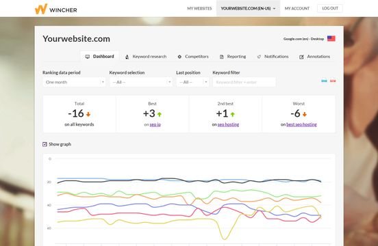This screenshot has width=378, height=246.
Task: Click the WINCHER brand name text
Action: (63, 10)
